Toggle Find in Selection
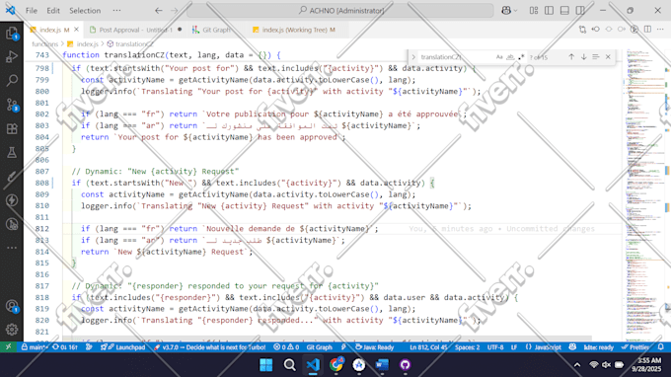This screenshot has height=377, width=671. (595, 57)
